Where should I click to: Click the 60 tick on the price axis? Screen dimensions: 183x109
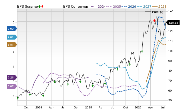click(x=170, y=91)
